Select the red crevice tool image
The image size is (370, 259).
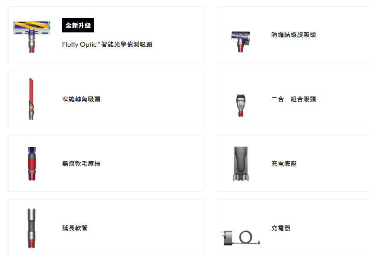click(x=31, y=99)
